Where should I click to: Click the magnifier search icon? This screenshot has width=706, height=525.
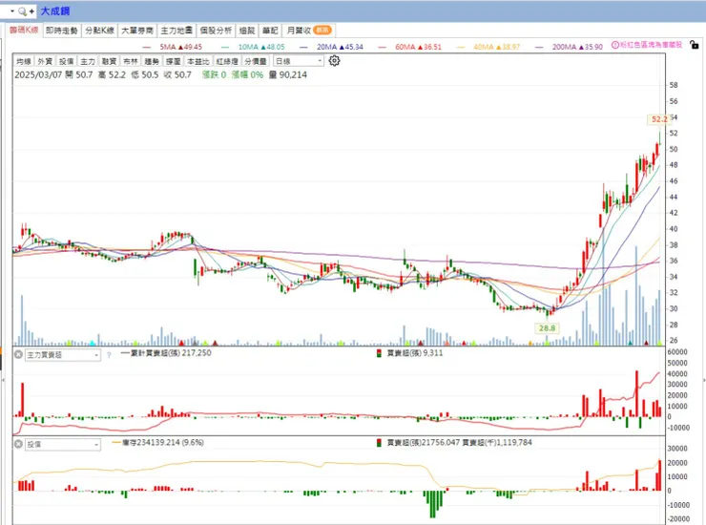(x=22, y=11)
